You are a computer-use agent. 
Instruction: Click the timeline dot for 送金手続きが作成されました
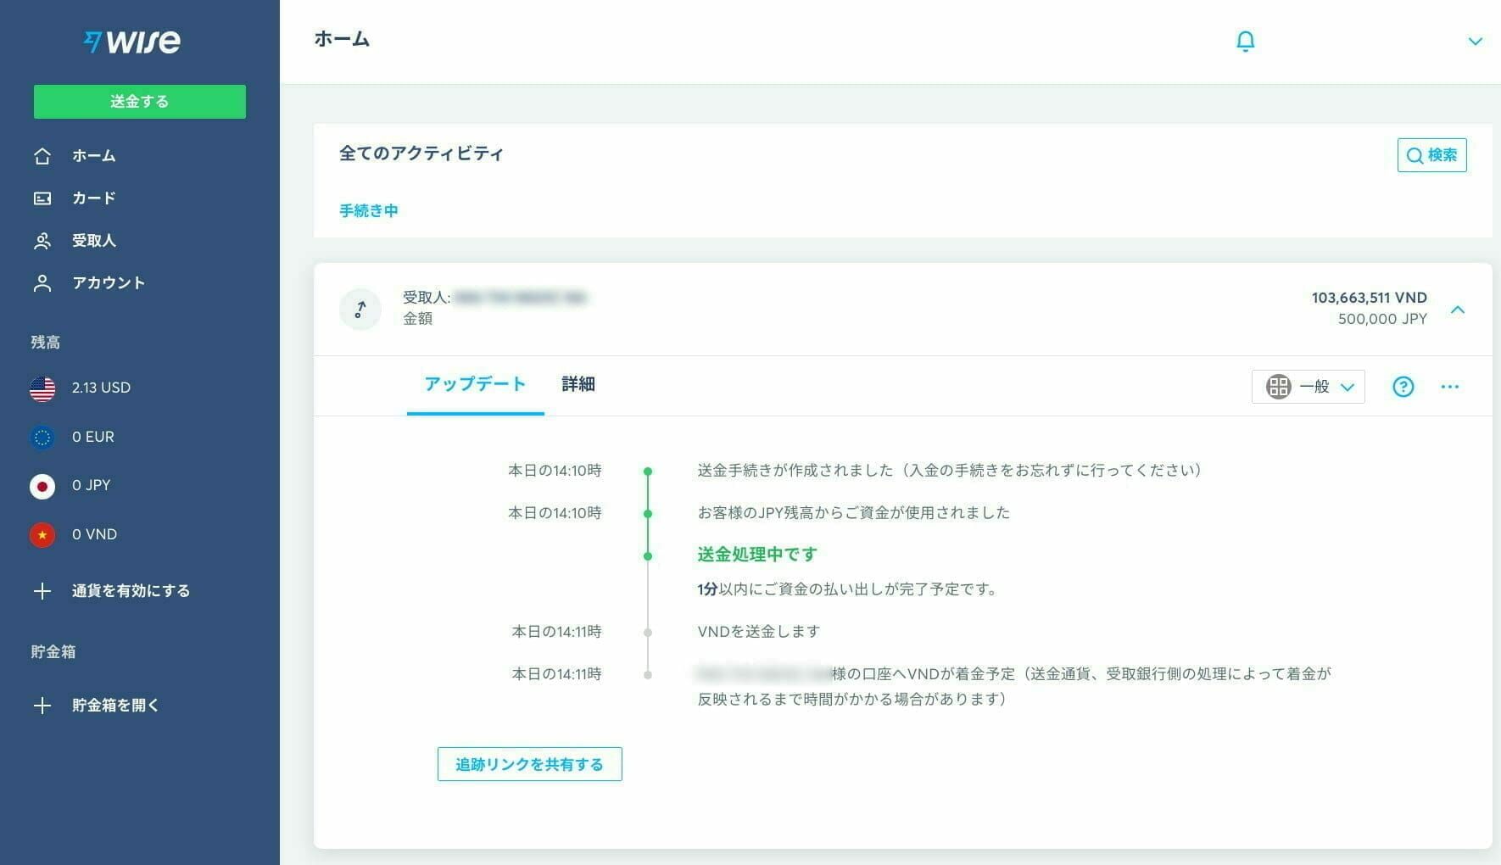(648, 471)
